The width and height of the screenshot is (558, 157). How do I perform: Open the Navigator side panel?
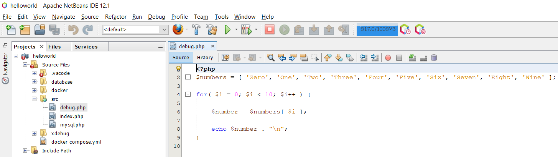(5, 68)
